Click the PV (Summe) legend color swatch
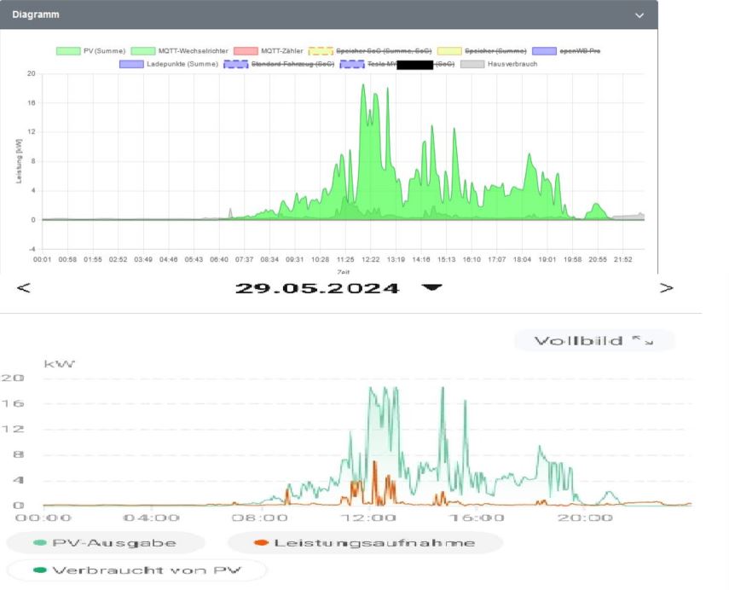 tap(68, 51)
